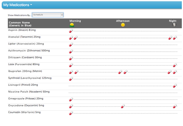Click the Aspirin morning pill icon

point(71,31)
